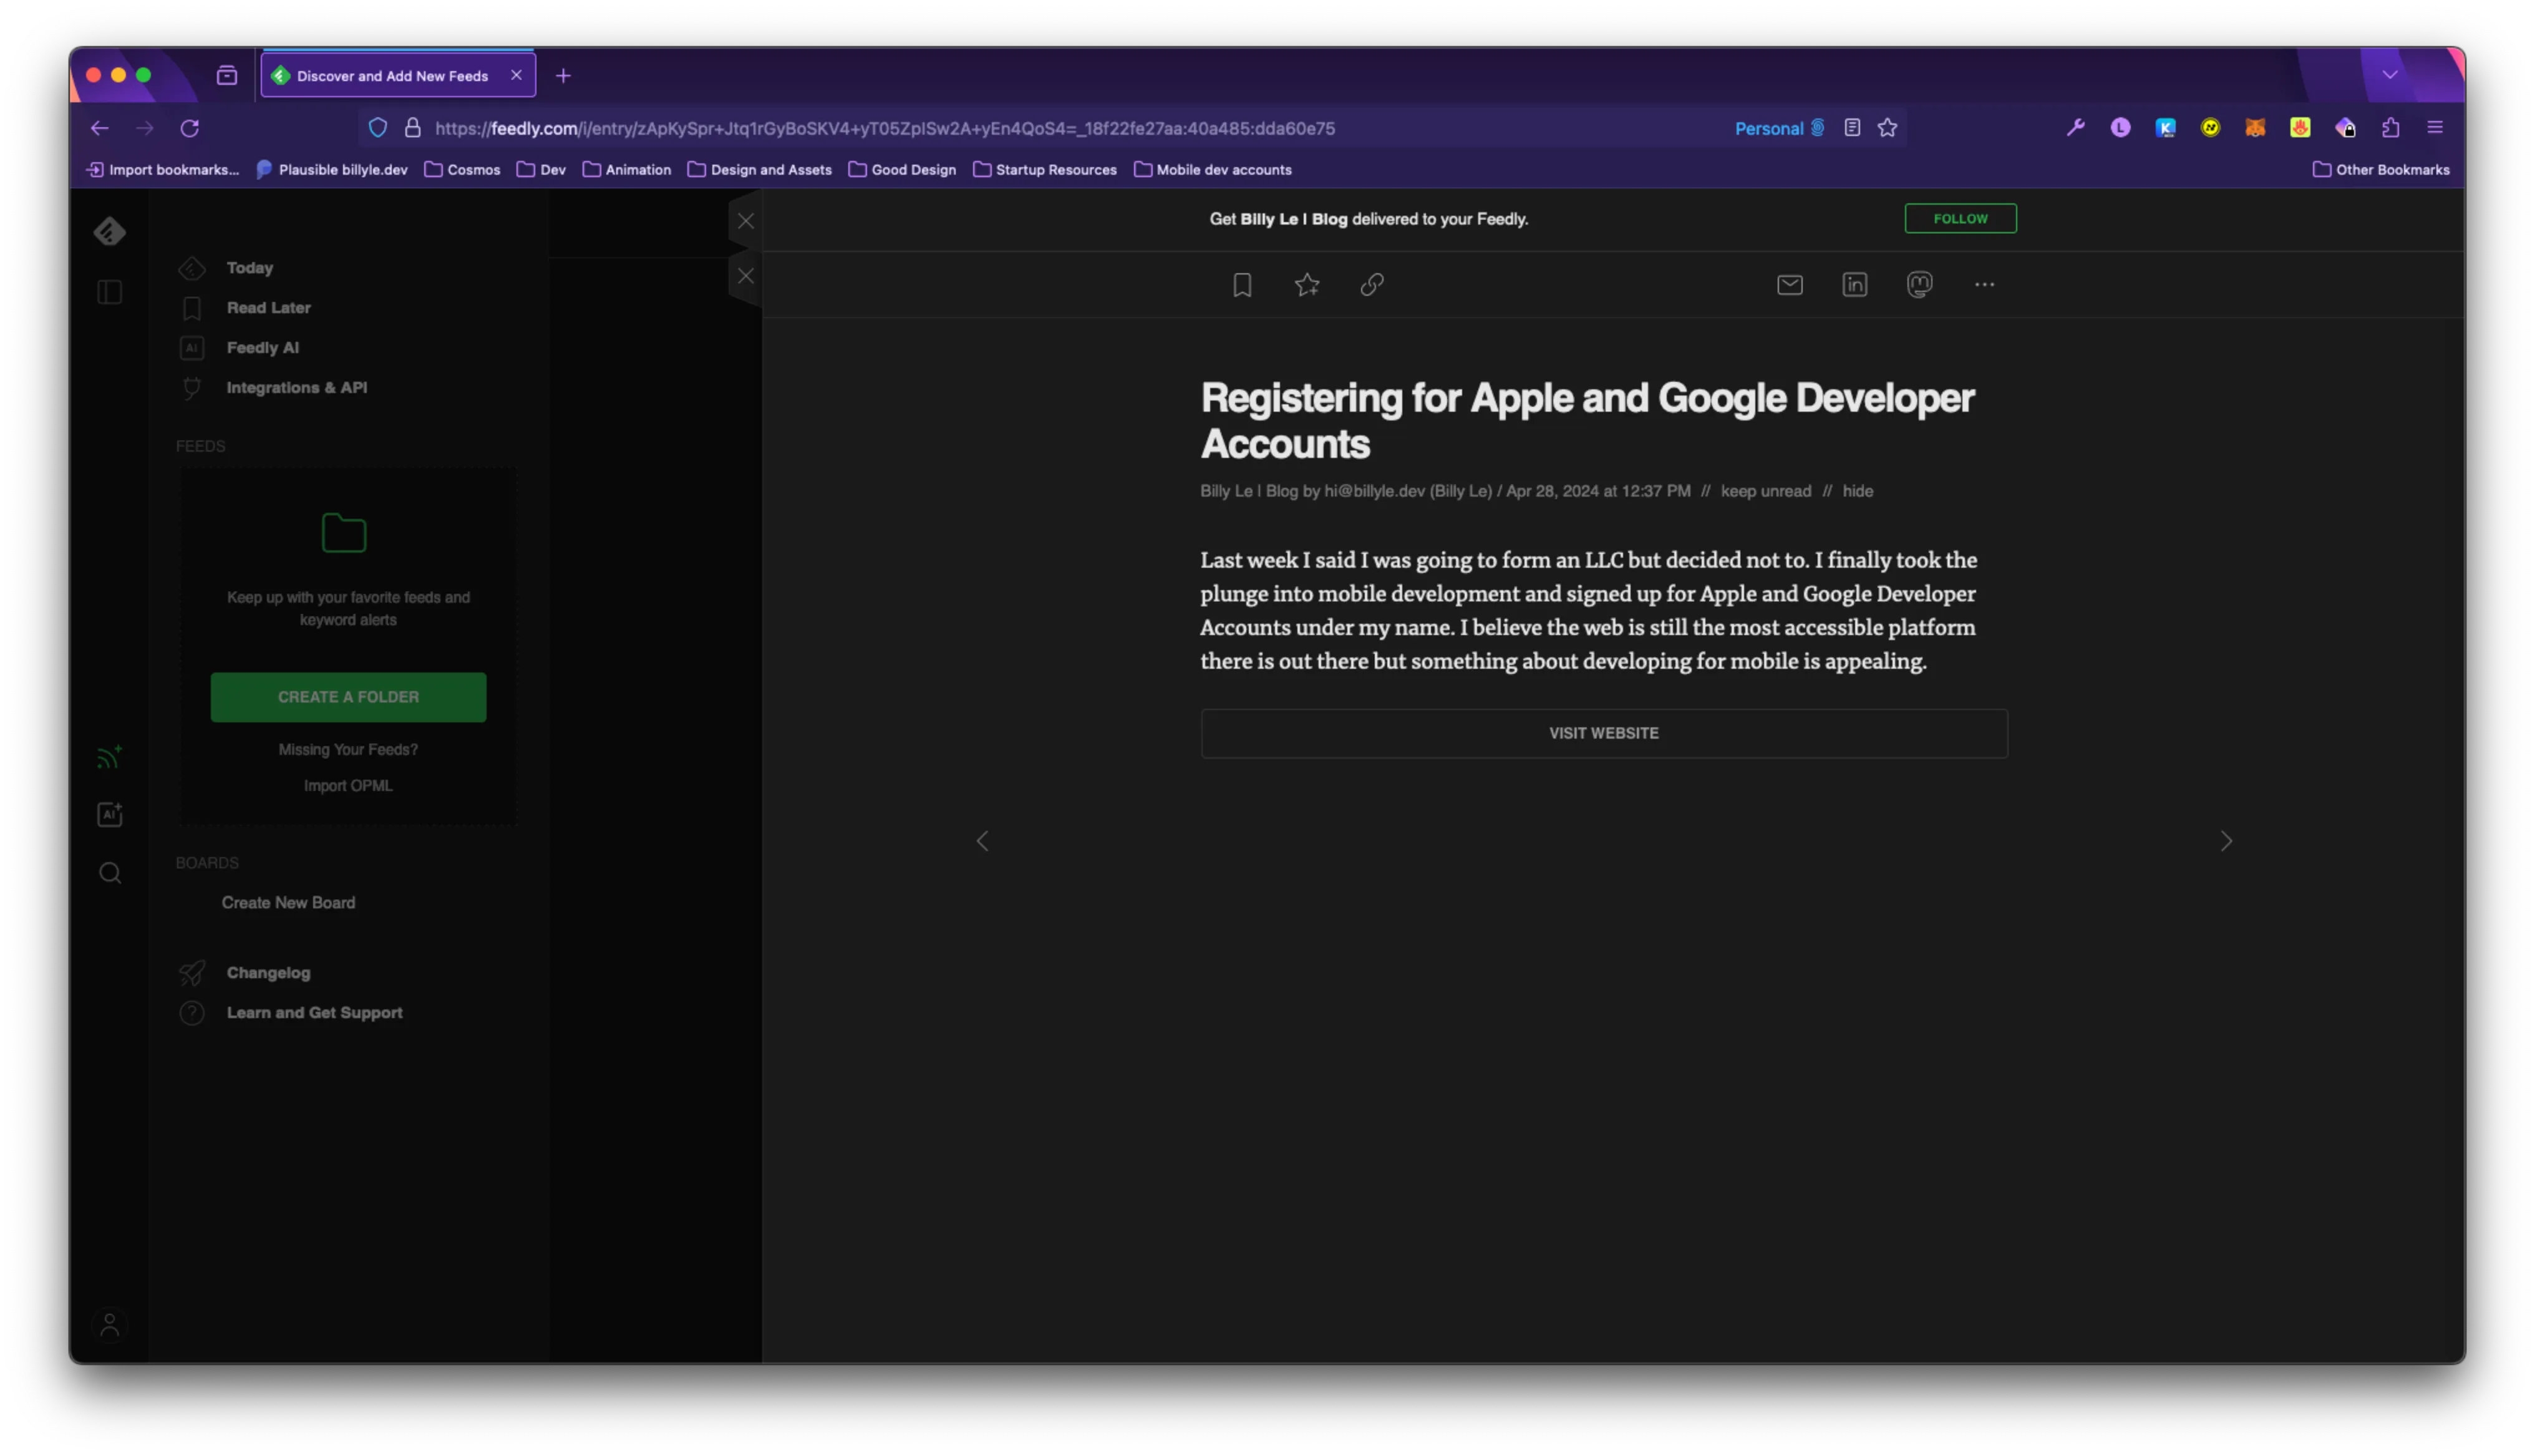Image resolution: width=2535 pixels, height=1456 pixels.
Task: Click Create New Board
Action: [x=289, y=903]
